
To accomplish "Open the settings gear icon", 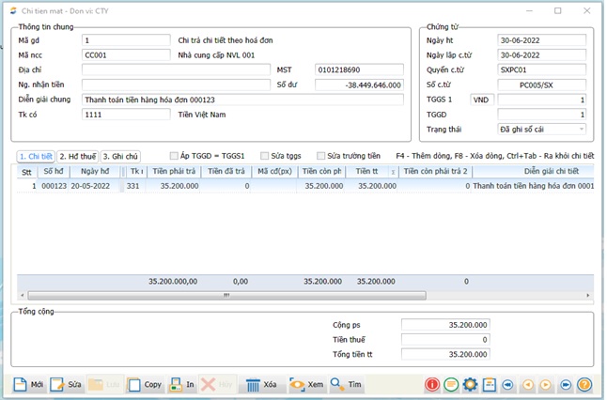I will tap(470, 385).
